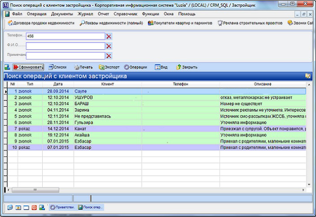Open the Документы menu

pos(62,14)
